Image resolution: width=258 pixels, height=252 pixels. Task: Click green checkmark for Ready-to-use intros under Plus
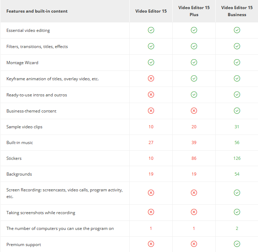(194, 95)
